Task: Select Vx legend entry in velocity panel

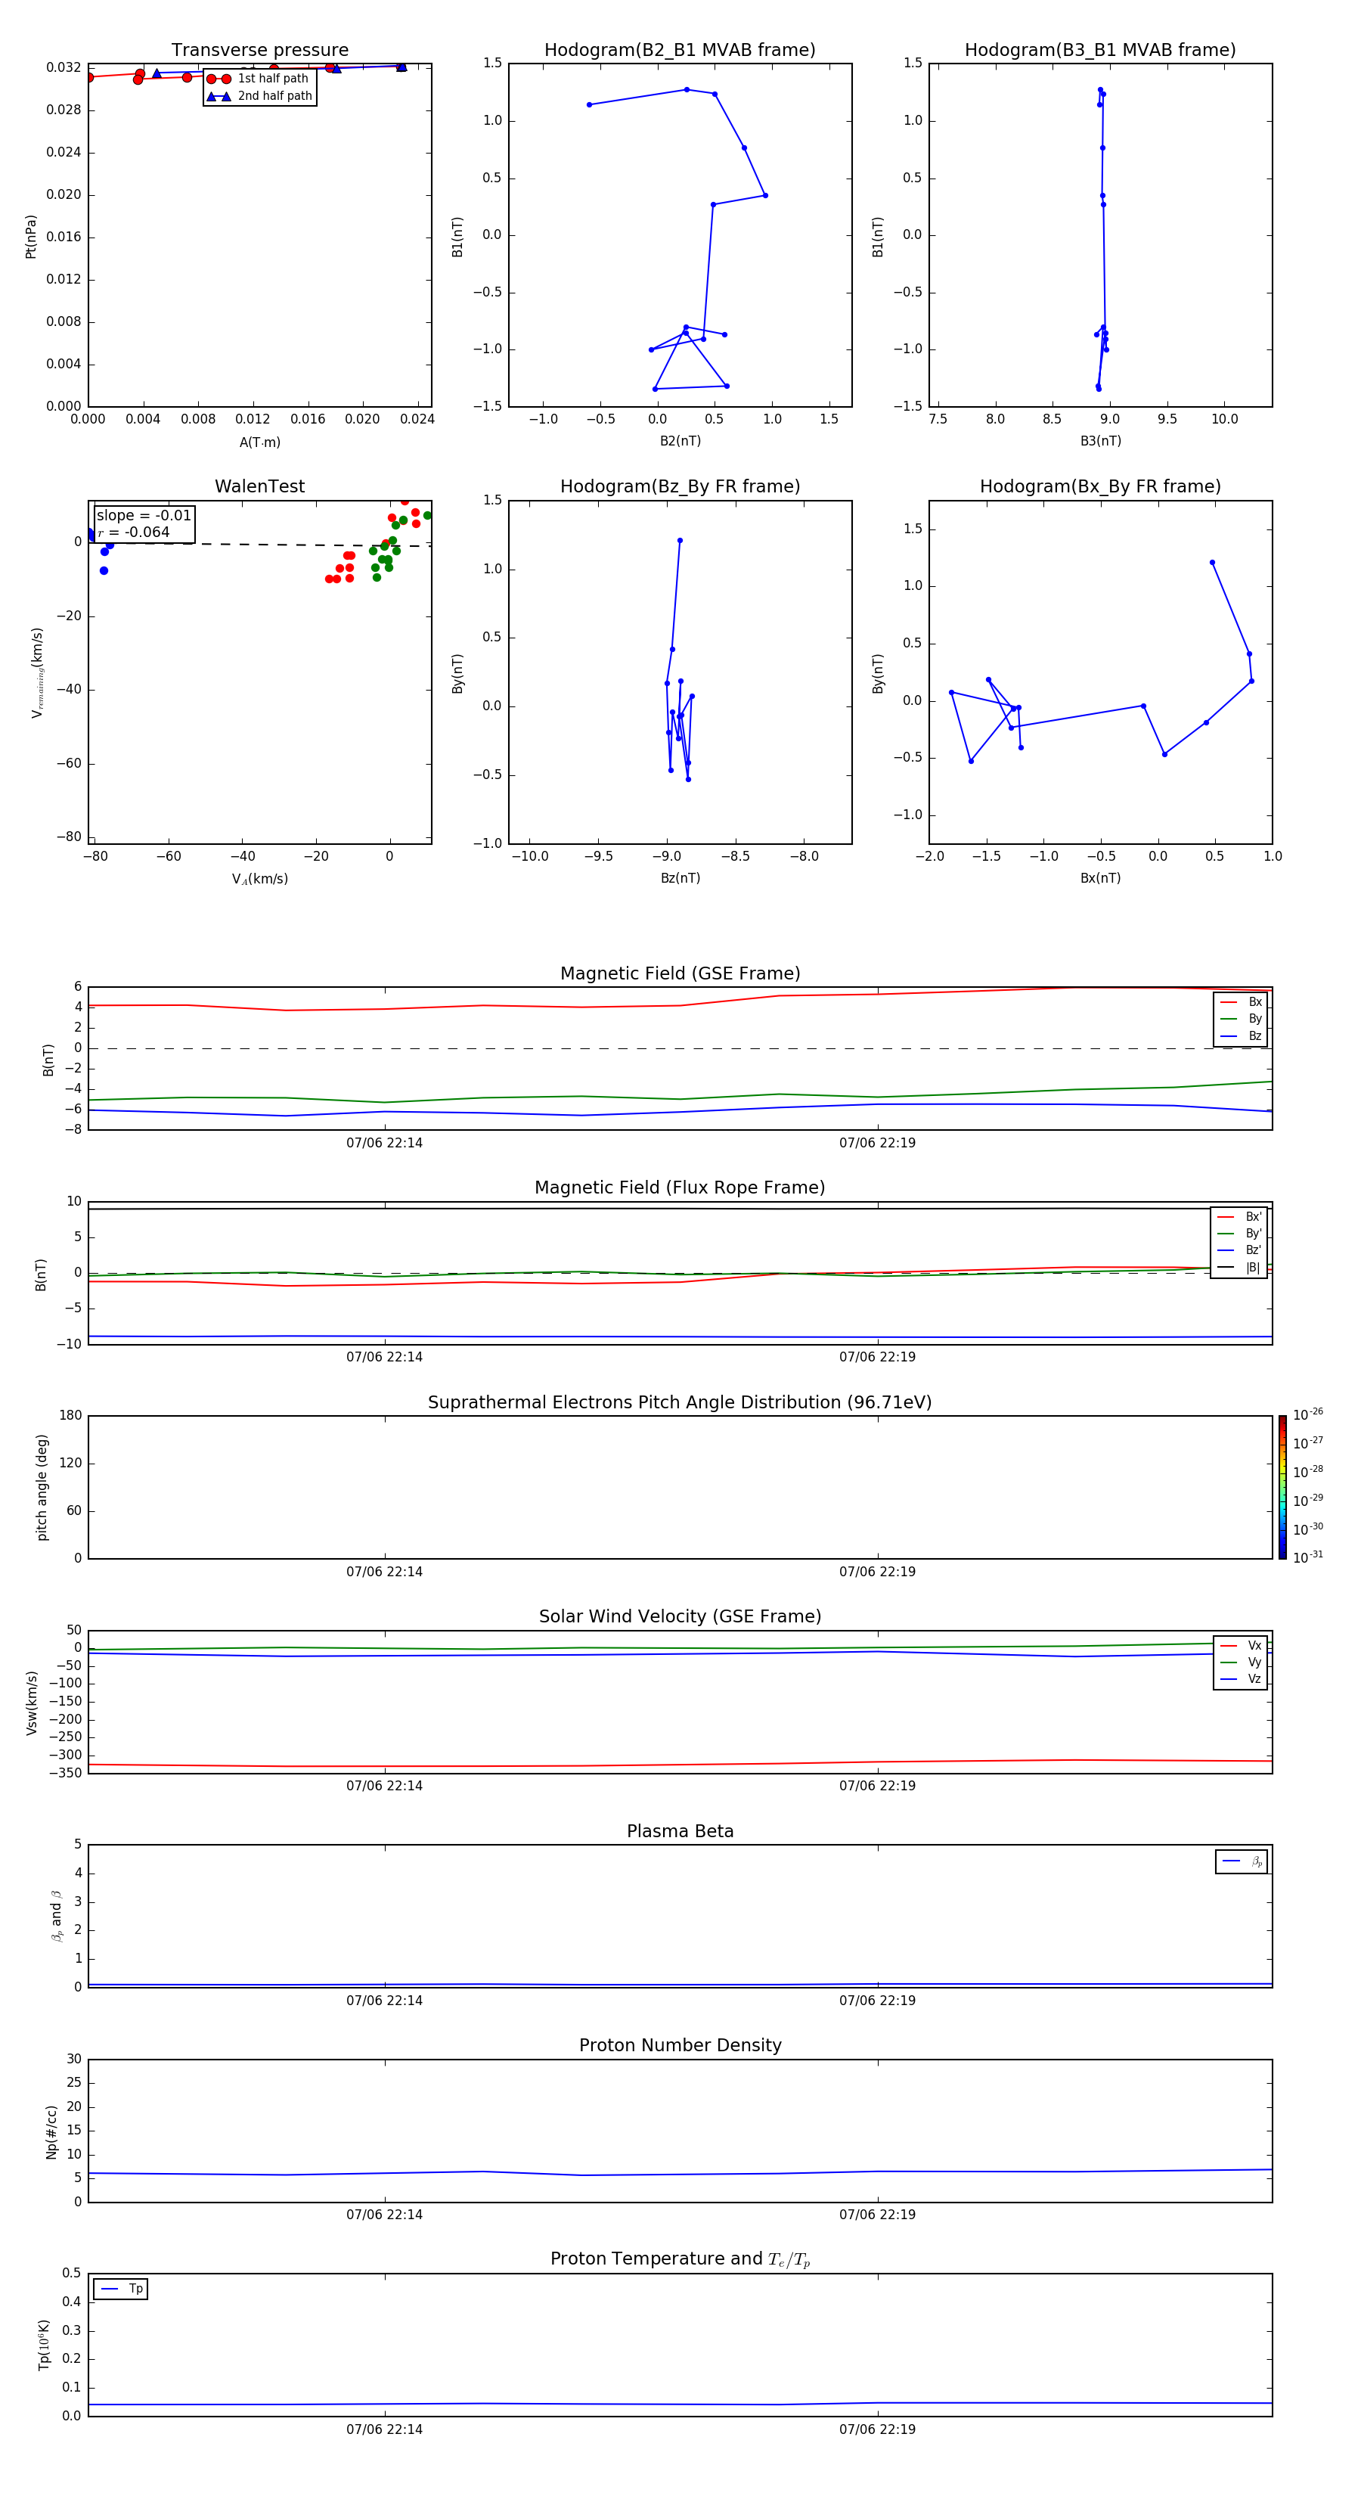Action: coord(1241,1645)
